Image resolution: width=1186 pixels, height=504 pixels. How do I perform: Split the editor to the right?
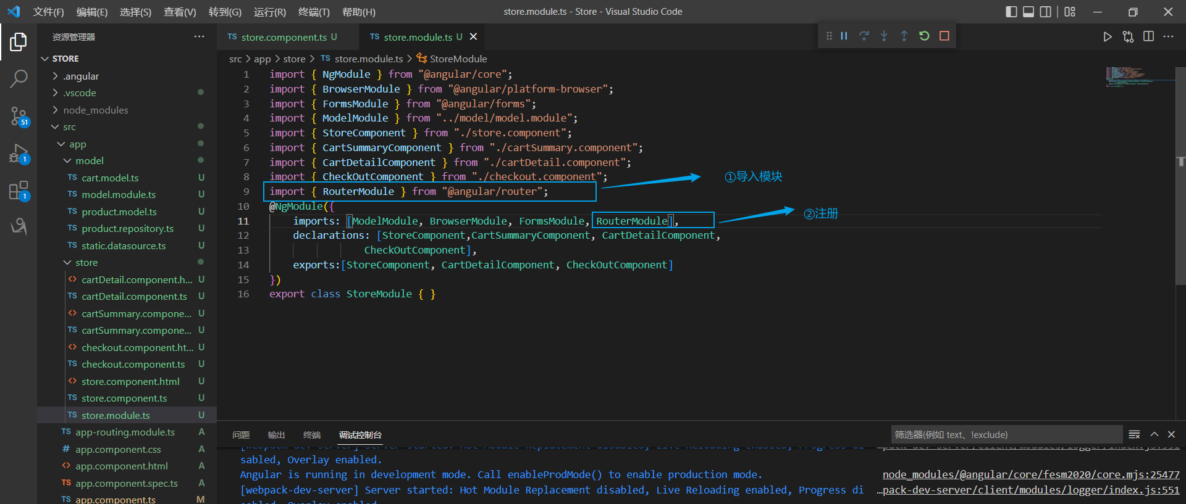(1148, 36)
